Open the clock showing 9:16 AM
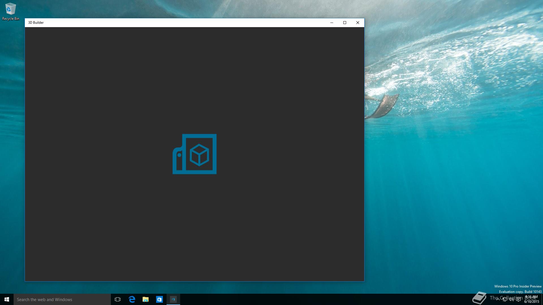 coord(532,299)
